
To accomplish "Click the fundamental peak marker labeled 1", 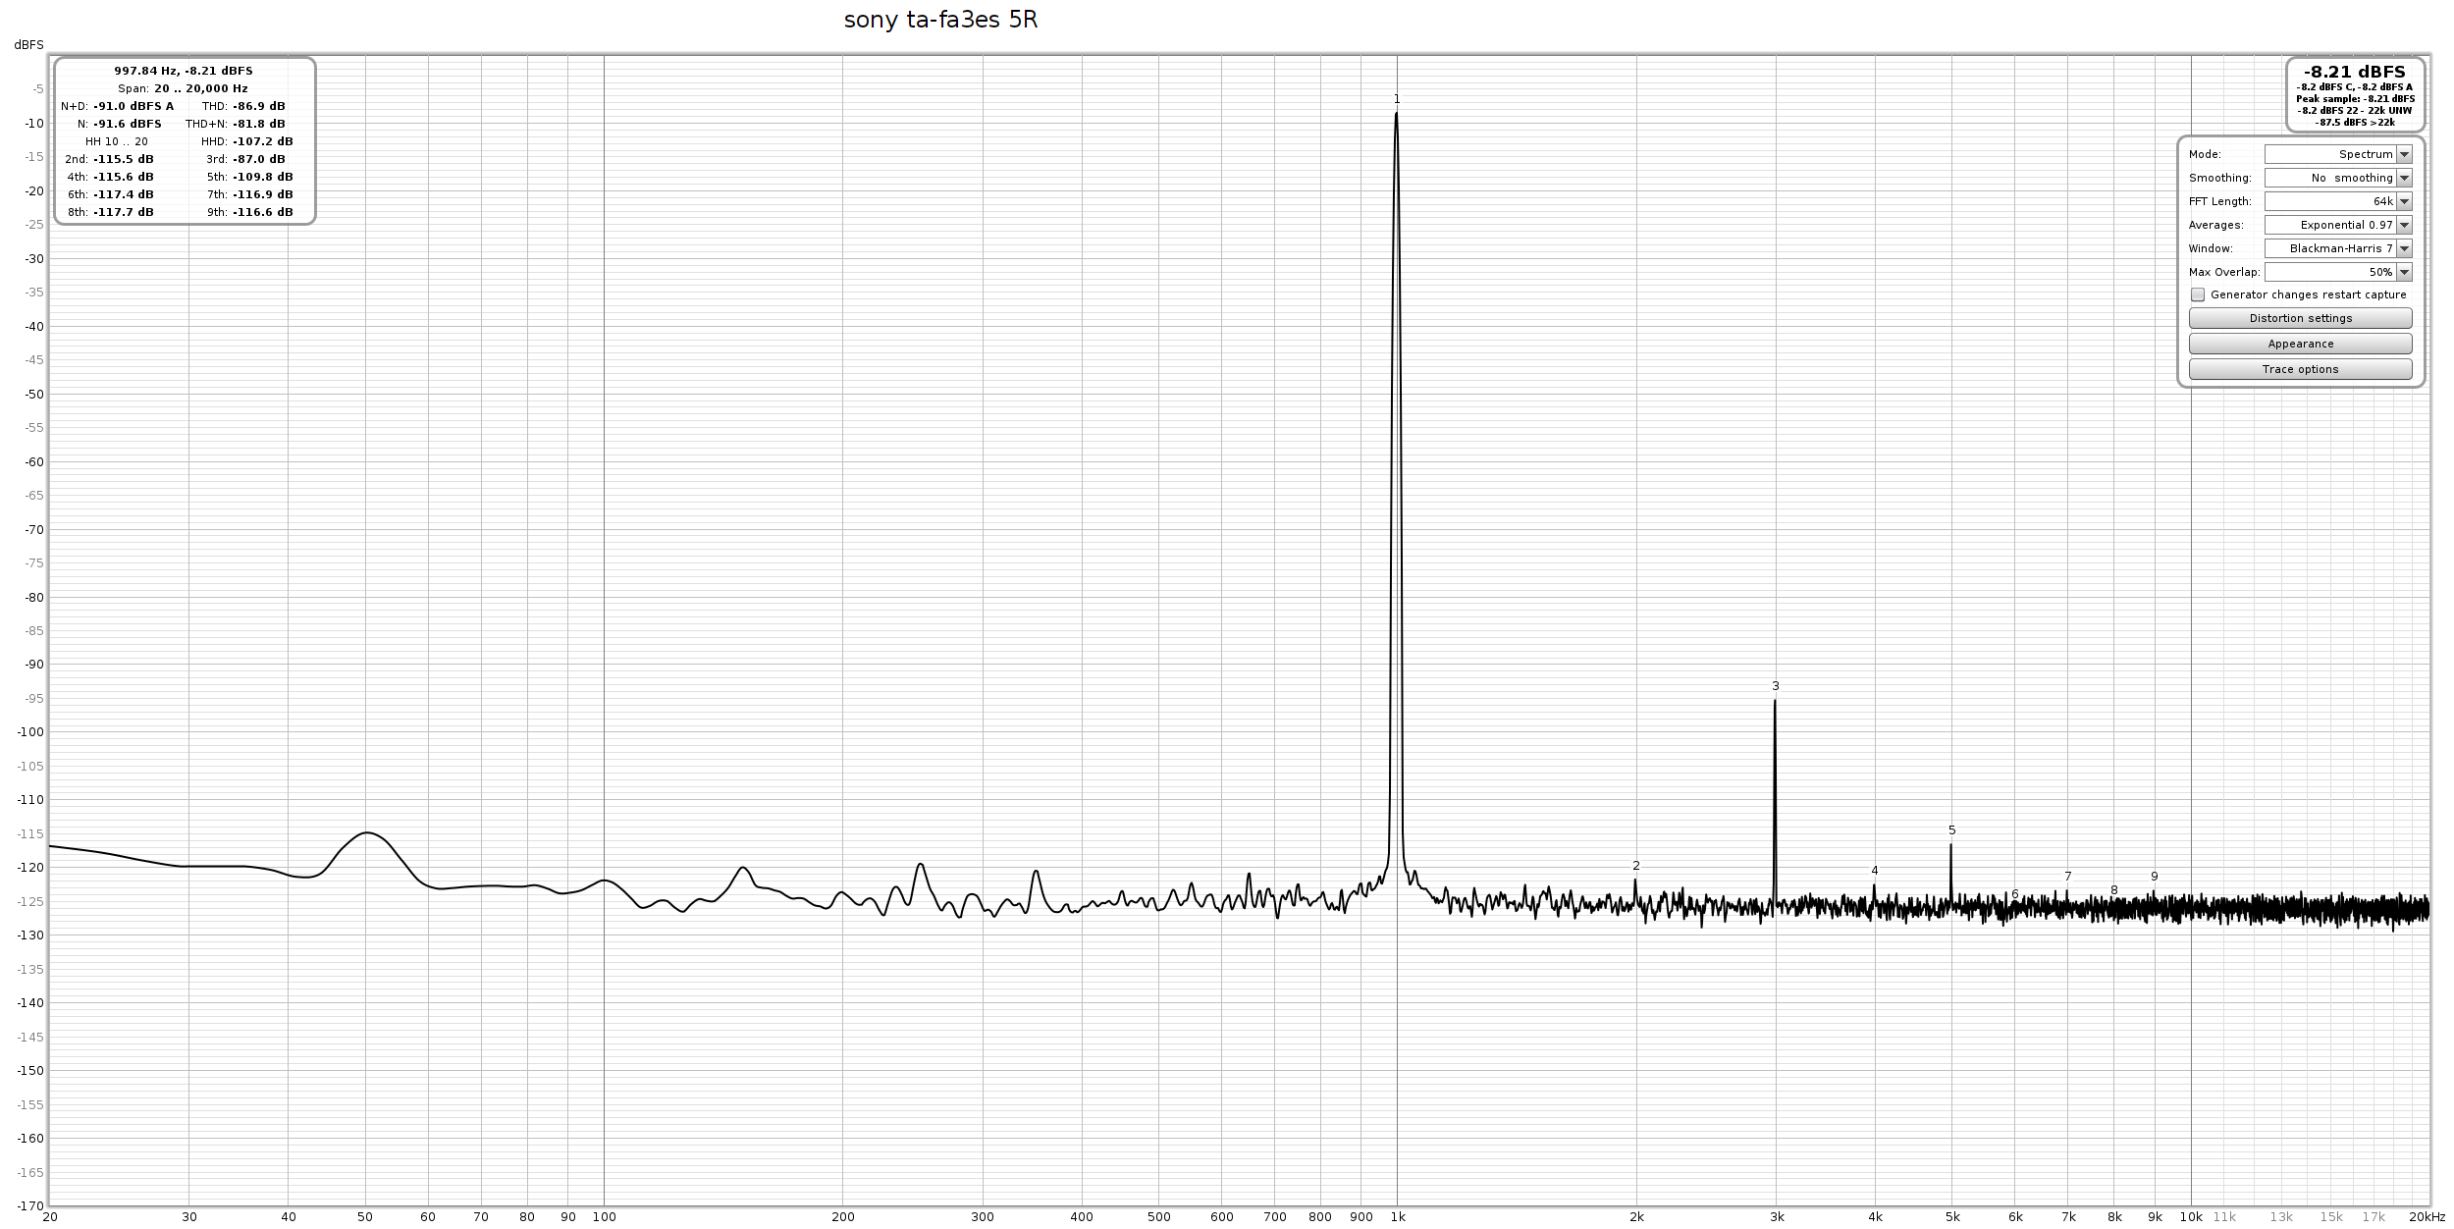I will coord(1397,99).
